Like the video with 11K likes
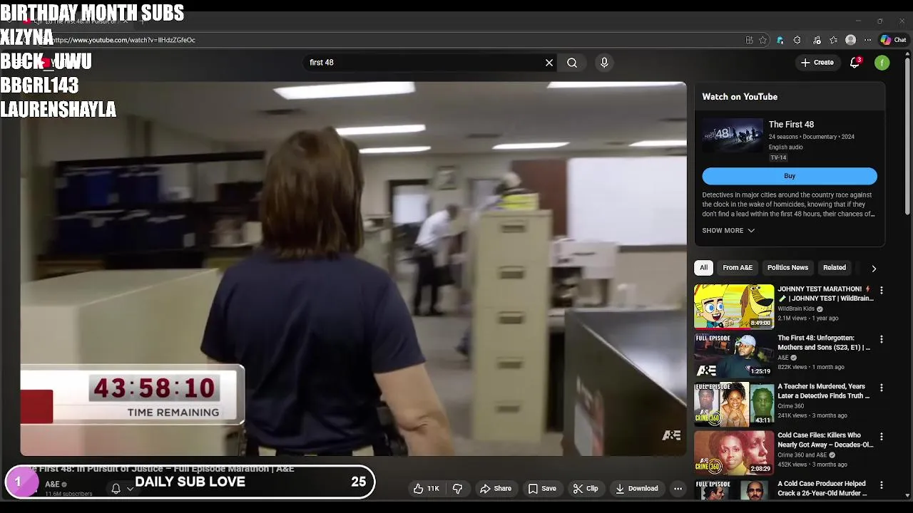Image resolution: width=913 pixels, height=513 pixels. tap(427, 489)
